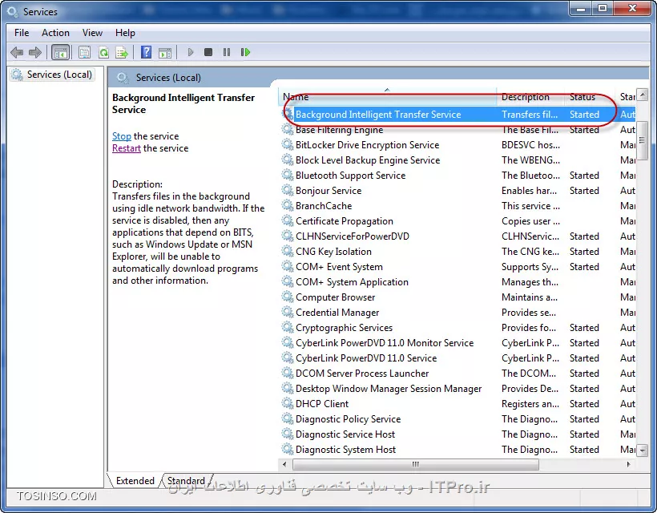
Task: Select CyberLink PowerDVD 11.0 Service row
Action: [457, 358]
